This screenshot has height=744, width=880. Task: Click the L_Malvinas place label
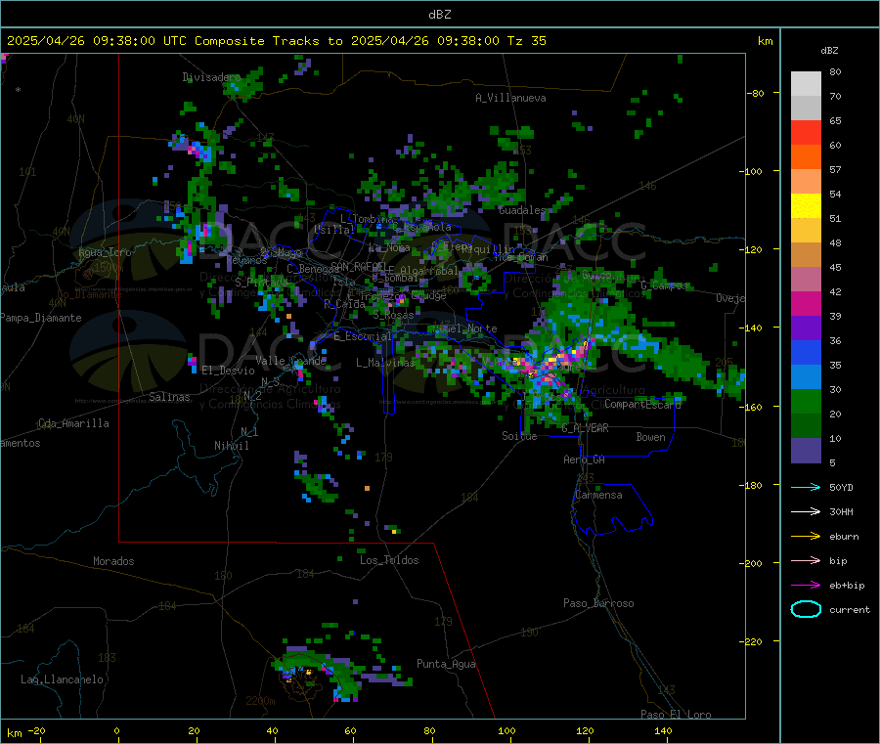pos(385,363)
